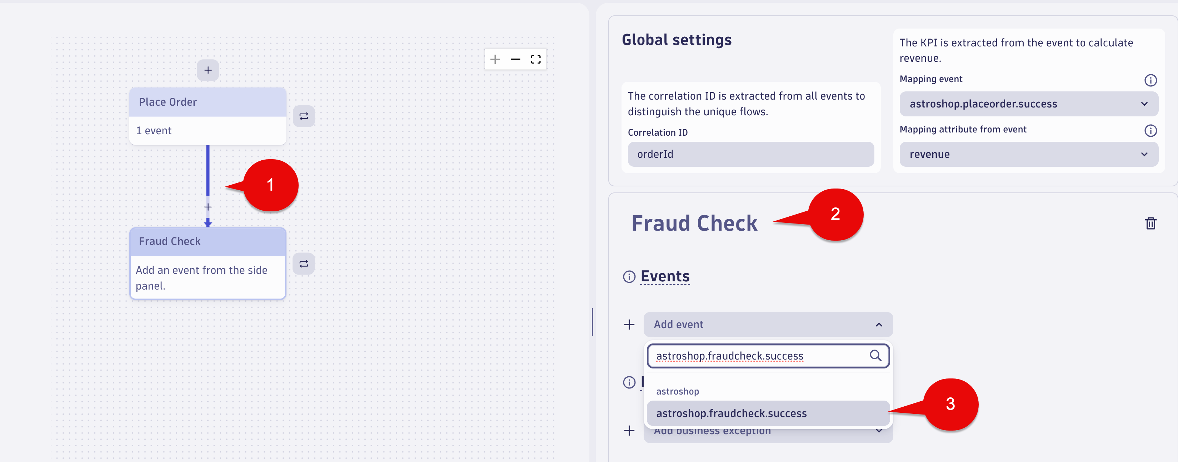Click the swap icon beside Place Order

304,116
